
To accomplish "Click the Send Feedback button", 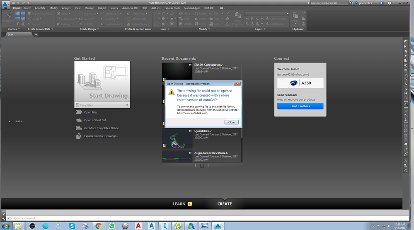I will point(300,106).
